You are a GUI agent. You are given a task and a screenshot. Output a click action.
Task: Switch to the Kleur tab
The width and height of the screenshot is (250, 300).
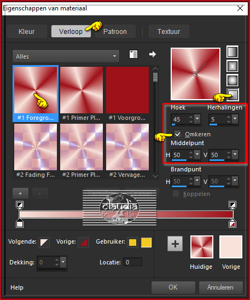pos(27,31)
